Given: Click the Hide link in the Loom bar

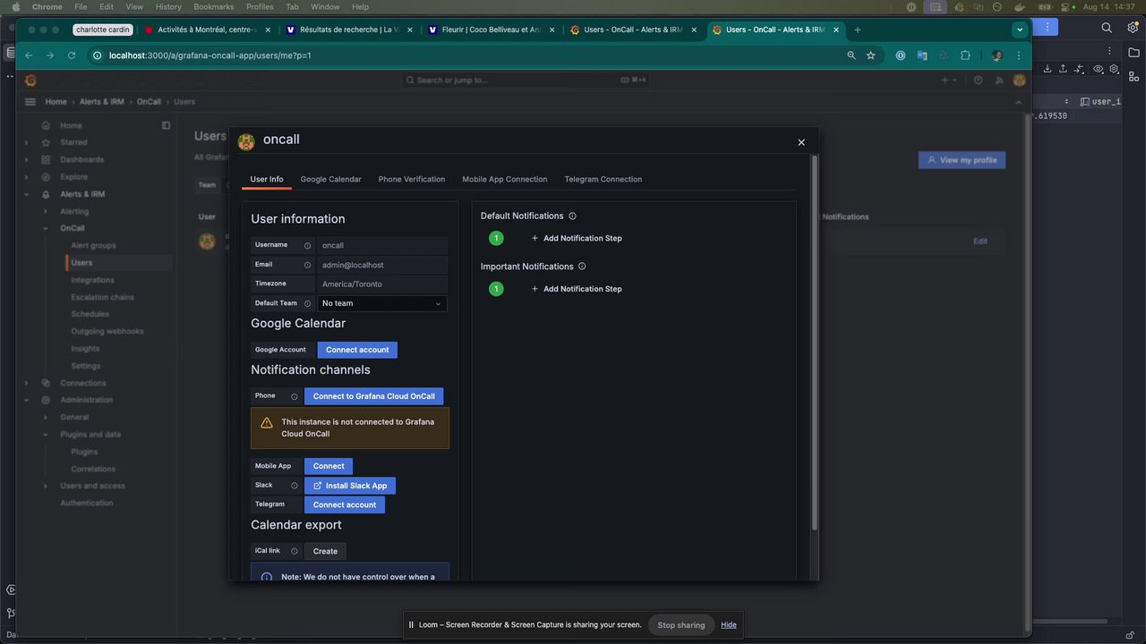Looking at the screenshot, I should coord(729,625).
